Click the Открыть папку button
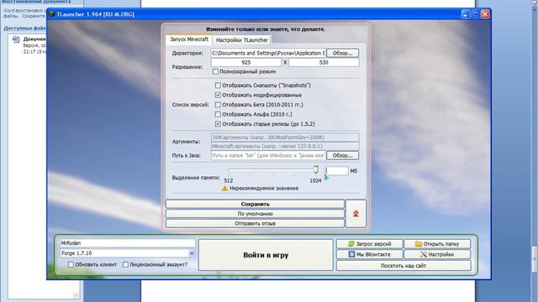Screen dimensions: 538x302 point(437,244)
